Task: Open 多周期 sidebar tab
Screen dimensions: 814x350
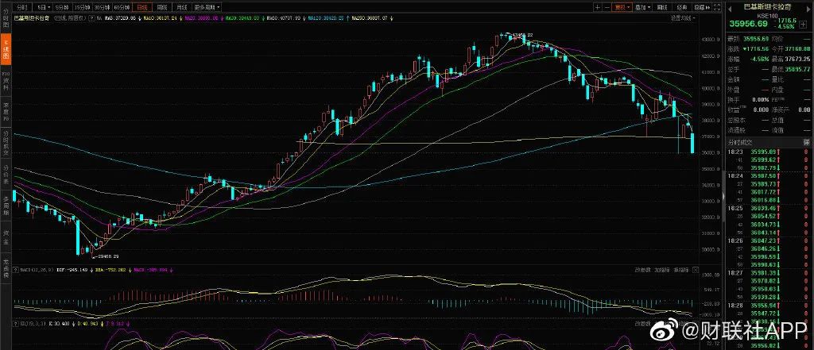Action: [x=6, y=206]
